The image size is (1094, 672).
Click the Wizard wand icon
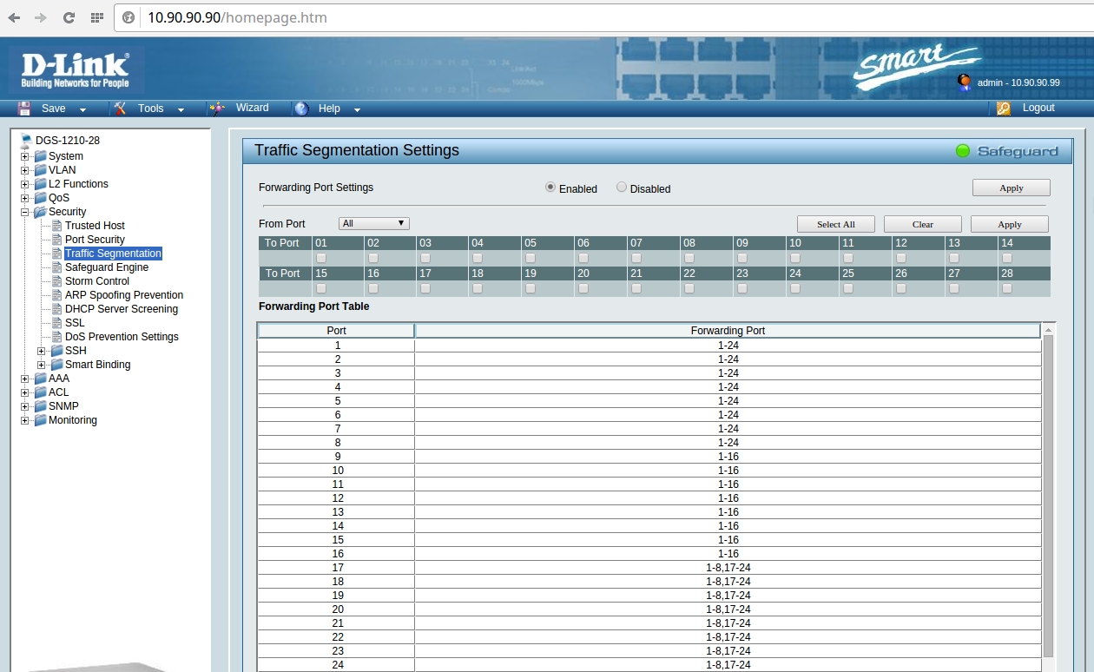(x=217, y=109)
